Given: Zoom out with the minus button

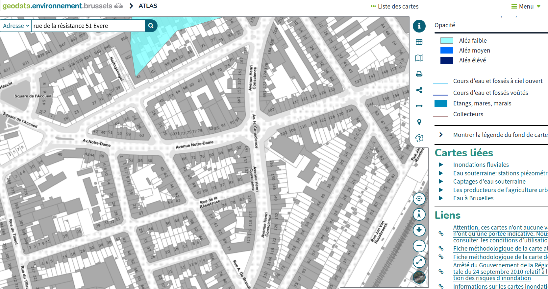Looking at the screenshot, I should pos(419,246).
